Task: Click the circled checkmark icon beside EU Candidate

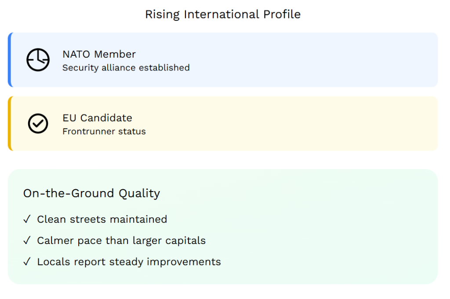Action: coord(38,124)
